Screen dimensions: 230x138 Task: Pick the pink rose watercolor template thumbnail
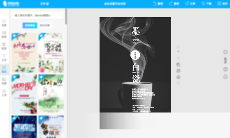51,53
